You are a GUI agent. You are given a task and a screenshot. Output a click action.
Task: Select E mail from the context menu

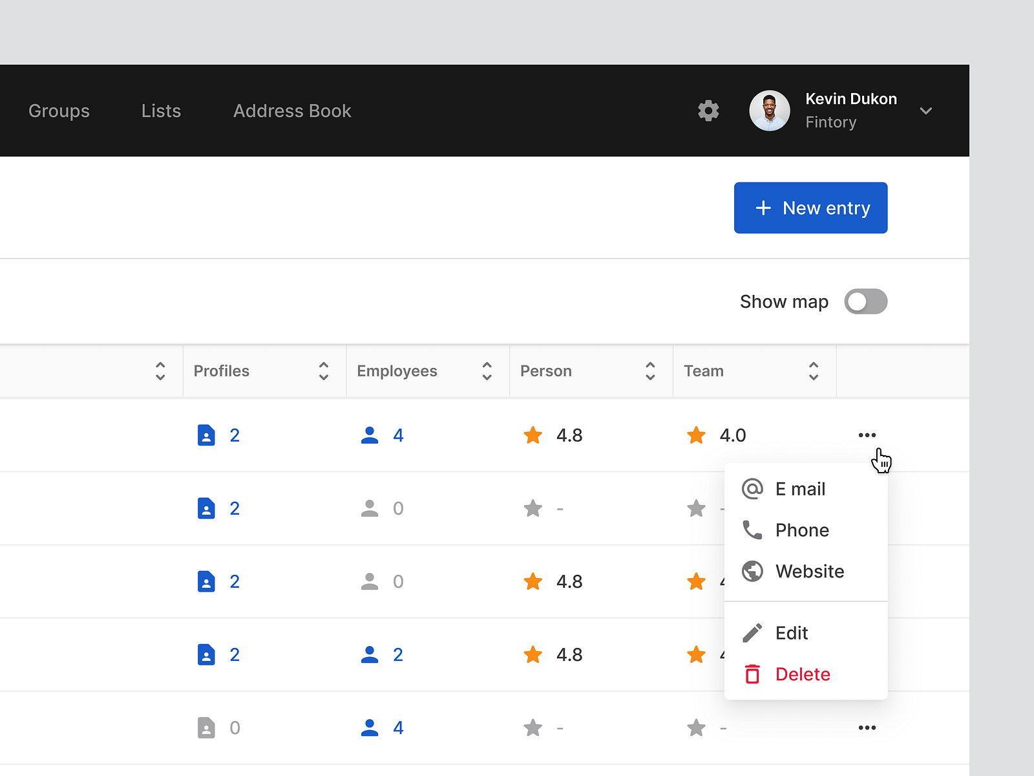(800, 489)
